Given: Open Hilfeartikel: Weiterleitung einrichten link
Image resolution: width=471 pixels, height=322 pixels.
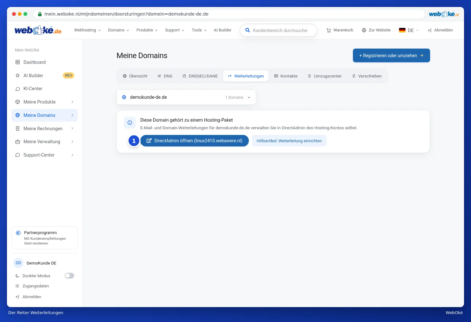Looking at the screenshot, I should click(x=289, y=141).
